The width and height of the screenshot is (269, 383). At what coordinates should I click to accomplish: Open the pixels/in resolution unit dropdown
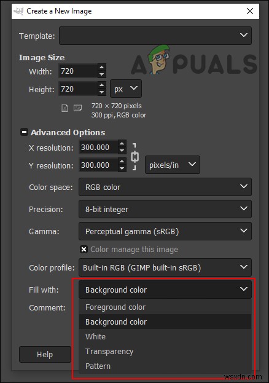point(173,165)
